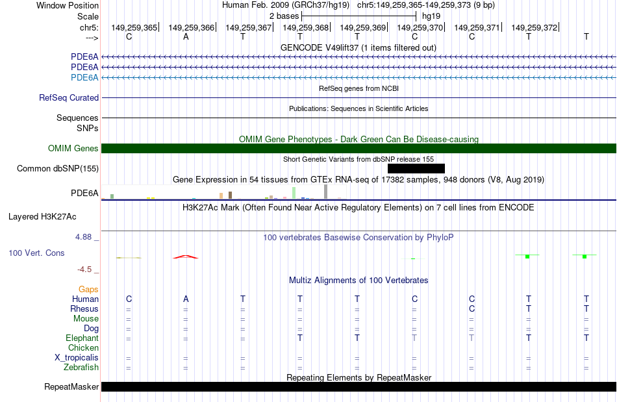Viewport: 617px width, 402px height.
Task: Click the arrow sequence direction label
Action: pyautogui.click(x=92, y=38)
